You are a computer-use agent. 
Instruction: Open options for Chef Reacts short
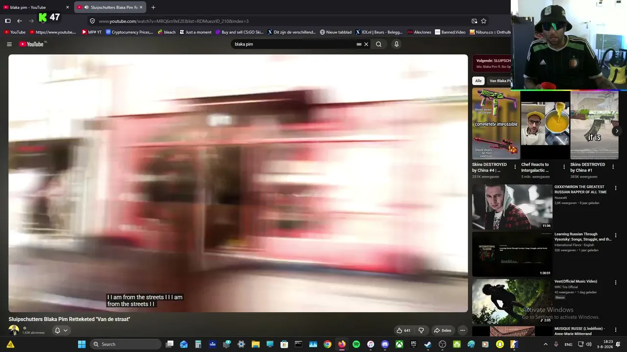click(564, 167)
